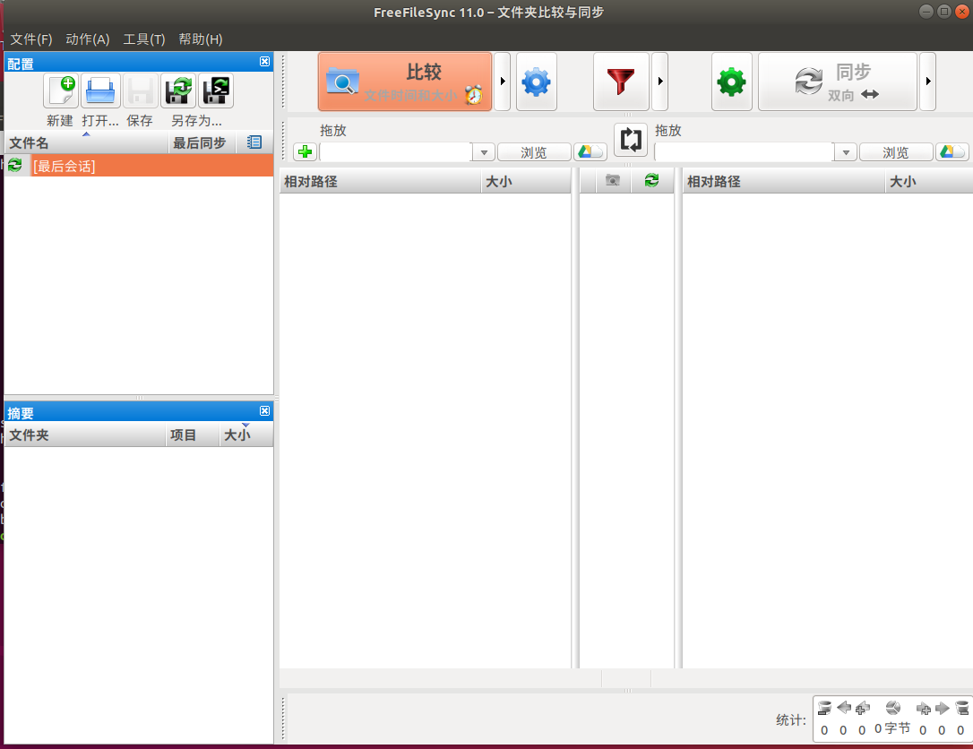
Task: Open the right folder path history dropdown
Action: click(x=845, y=152)
